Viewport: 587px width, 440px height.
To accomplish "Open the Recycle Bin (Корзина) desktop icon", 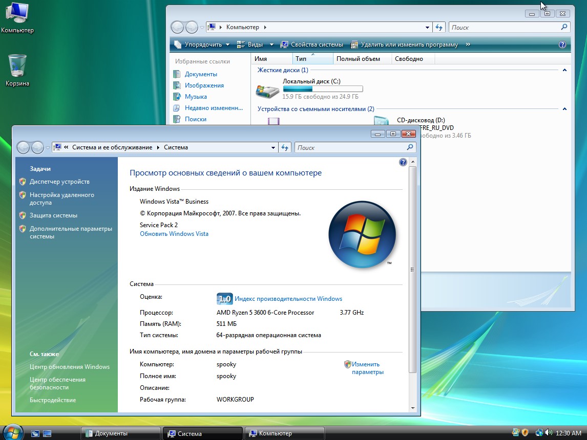I will click(x=17, y=71).
